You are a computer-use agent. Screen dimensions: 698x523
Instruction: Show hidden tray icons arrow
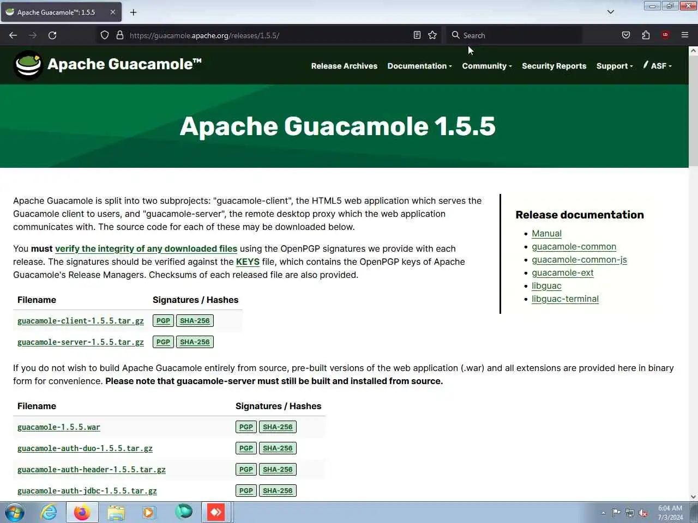pos(603,513)
